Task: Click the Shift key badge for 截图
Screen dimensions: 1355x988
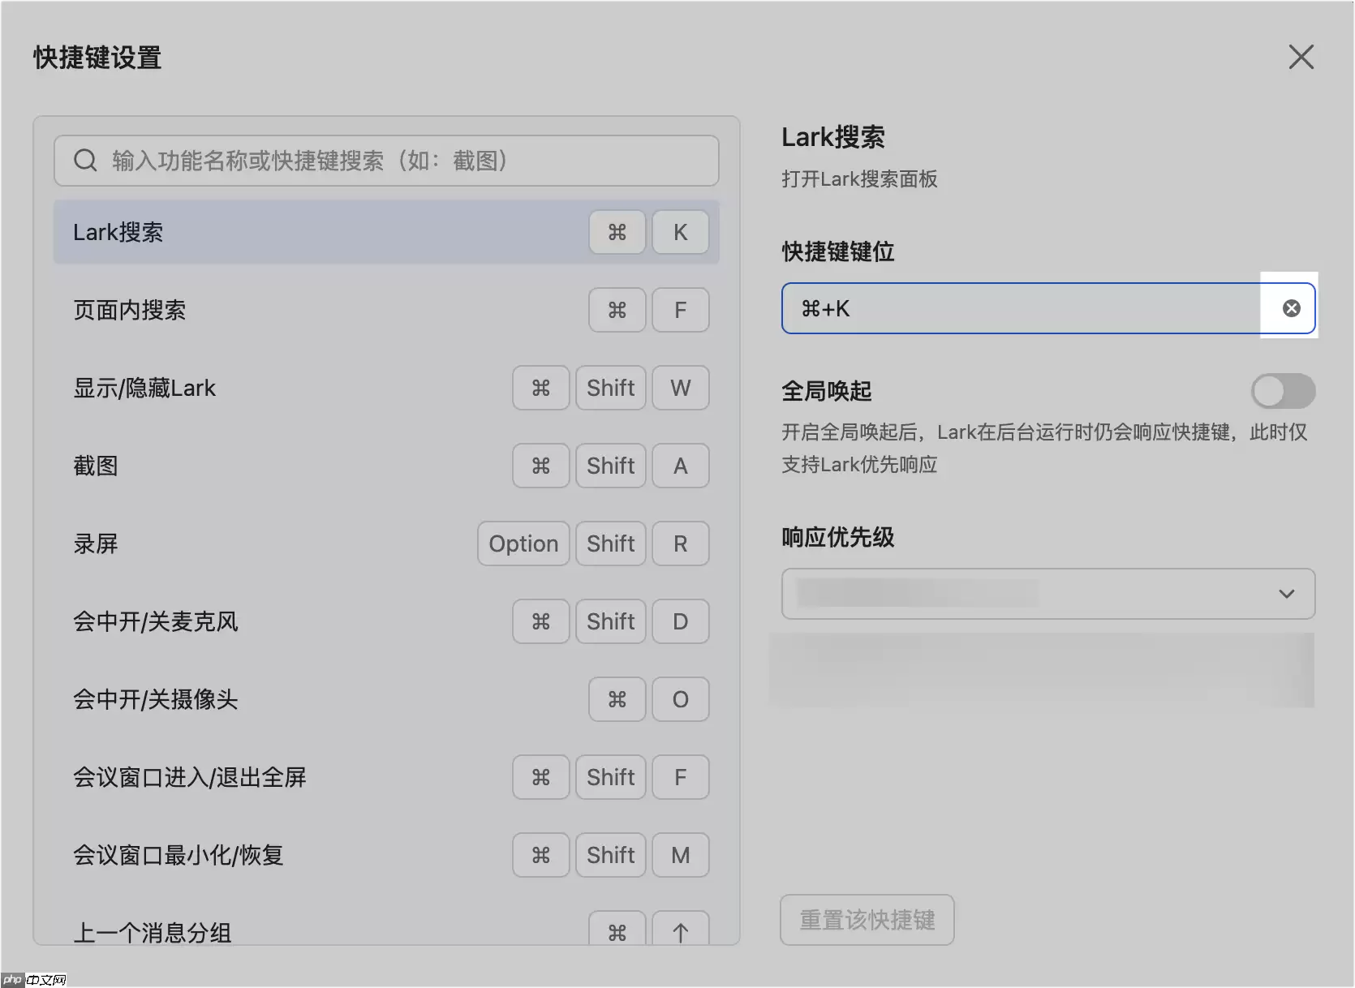Action: [x=610, y=466]
